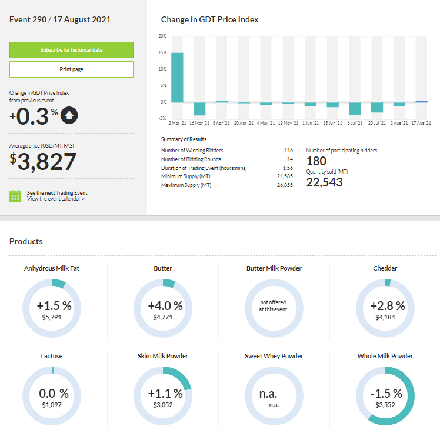Click the green Subscribe for historical data button
The width and height of the screenshot is (440, 433).
(71, 50)
